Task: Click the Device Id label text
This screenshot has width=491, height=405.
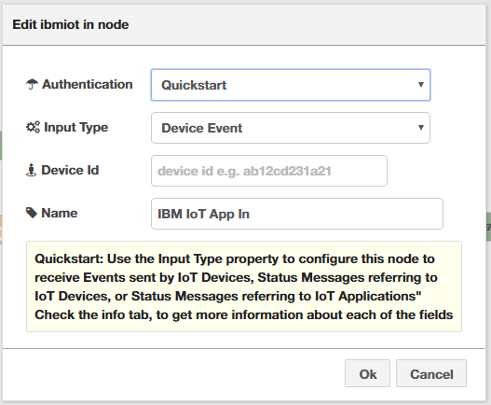Action: pyautogui.click(x=70, y=171)
